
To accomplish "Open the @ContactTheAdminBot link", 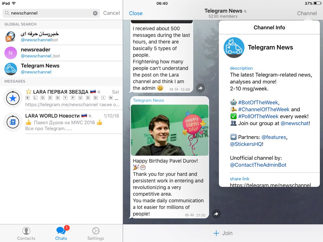I will pyautogui.click(x=258, y=165).
